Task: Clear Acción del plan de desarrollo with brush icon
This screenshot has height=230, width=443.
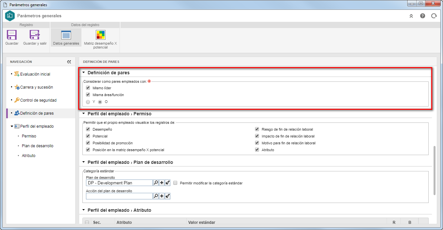Action: (x=168, y=196)
